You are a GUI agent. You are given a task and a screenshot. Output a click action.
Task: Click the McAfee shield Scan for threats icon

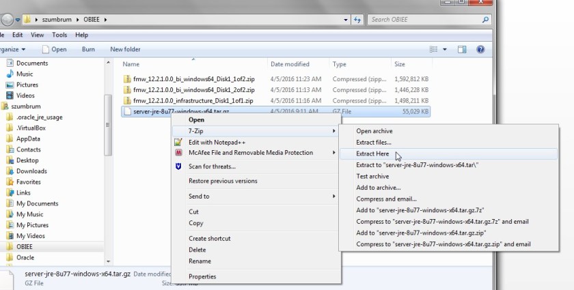[178, 166]
